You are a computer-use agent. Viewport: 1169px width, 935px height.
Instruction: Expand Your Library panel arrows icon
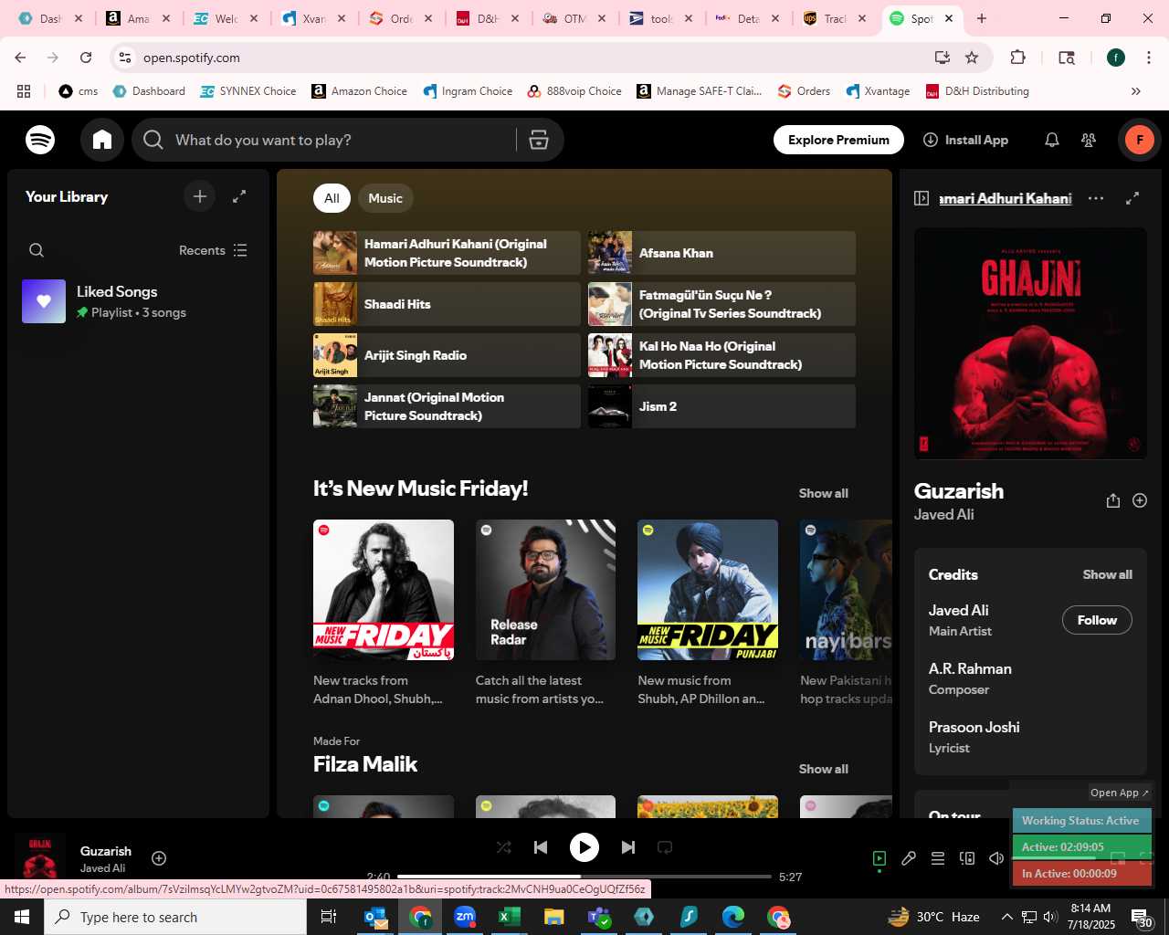(239, 196)
